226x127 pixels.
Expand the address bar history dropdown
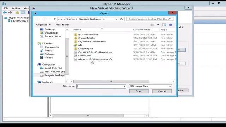click(x=117, y=19)
